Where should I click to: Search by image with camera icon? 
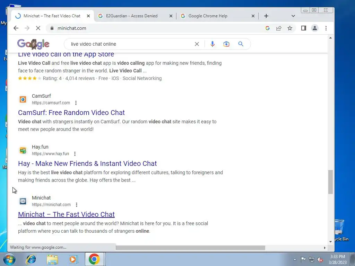point(226,44)
